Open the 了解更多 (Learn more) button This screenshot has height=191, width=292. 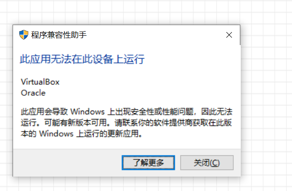pyautogui.click(x=148, y=163)
